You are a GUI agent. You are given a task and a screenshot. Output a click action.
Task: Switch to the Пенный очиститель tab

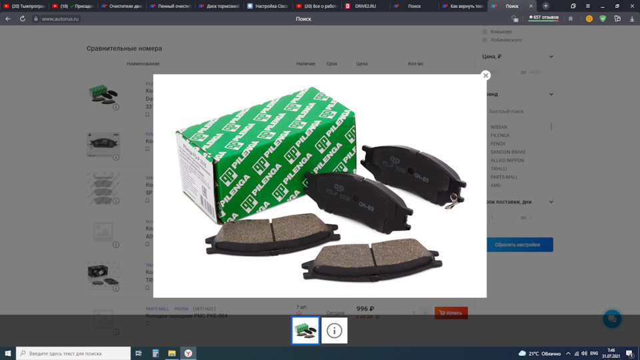click(171, 6)
